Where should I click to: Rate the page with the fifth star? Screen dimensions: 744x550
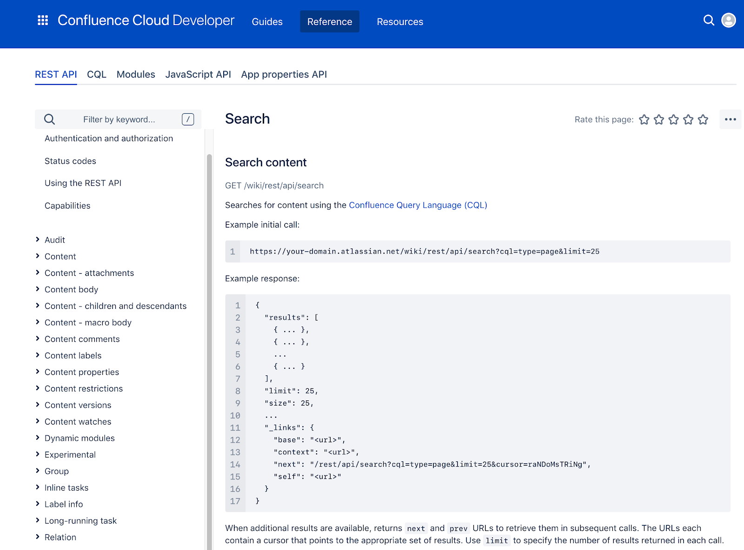pyautogui.click(x=703, y=119)
